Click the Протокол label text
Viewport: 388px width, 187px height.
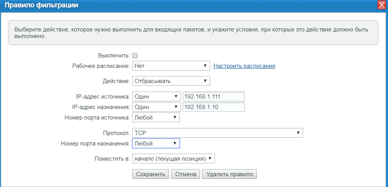click(116, 133)
